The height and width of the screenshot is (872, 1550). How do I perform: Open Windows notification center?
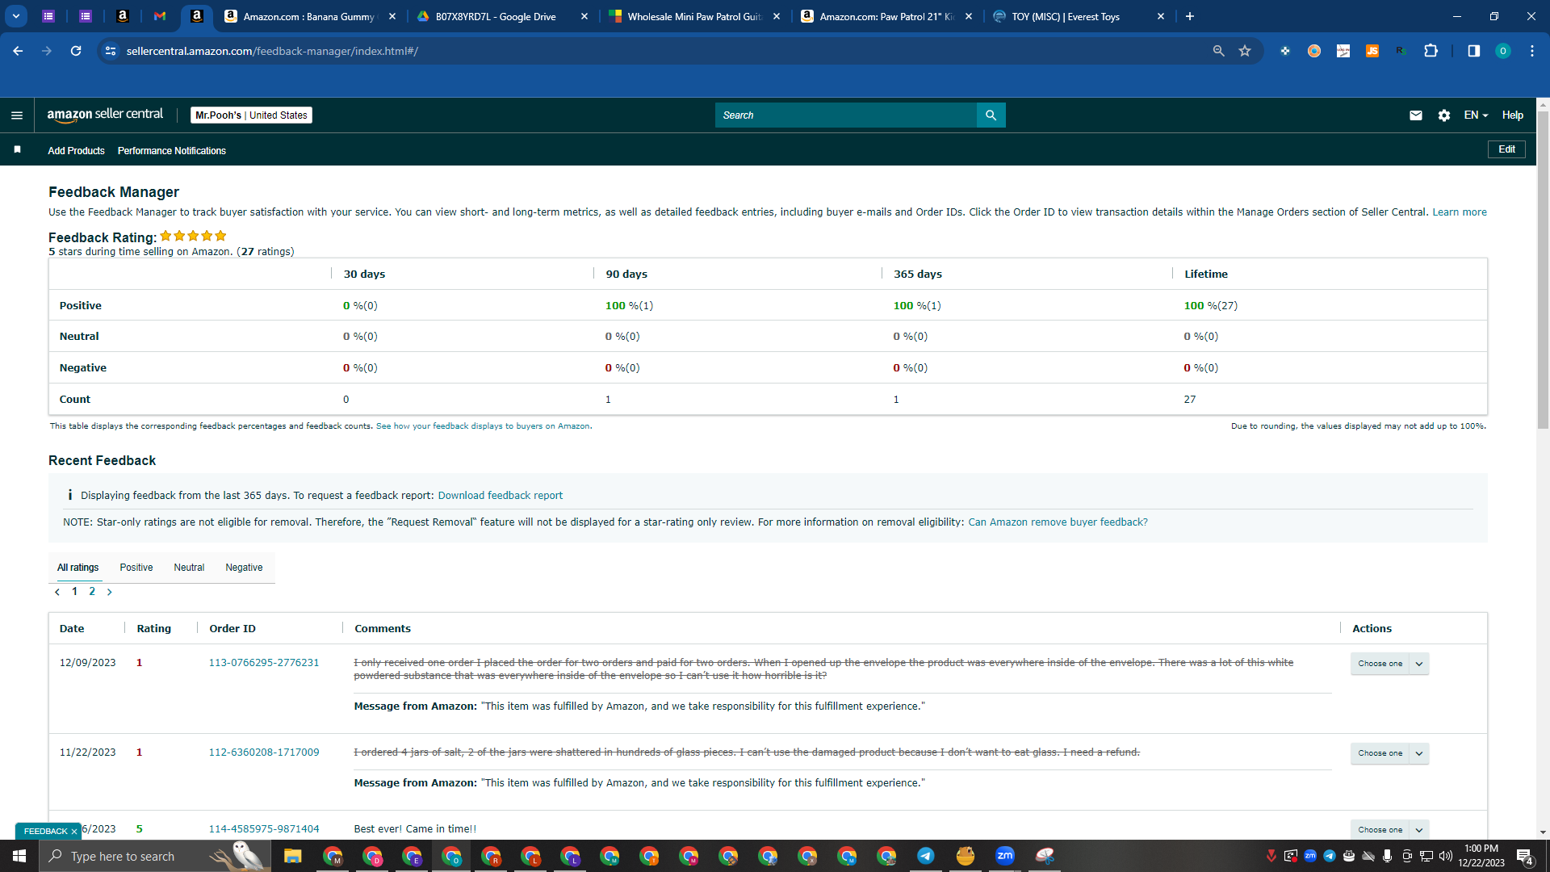[x=1524, y=856]
